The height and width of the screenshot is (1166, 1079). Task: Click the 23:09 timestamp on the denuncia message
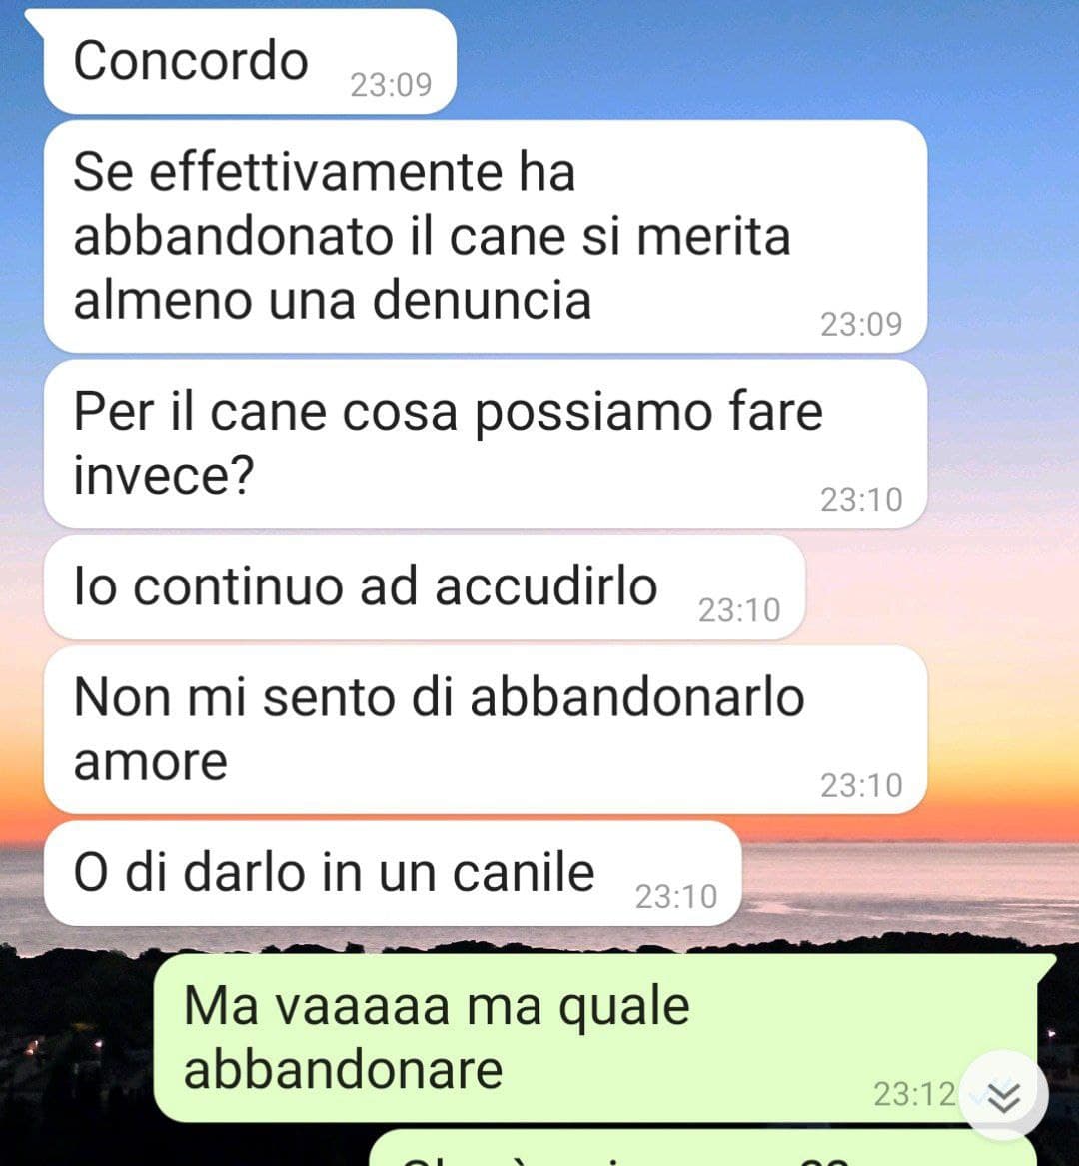click(x=861, y=324)
